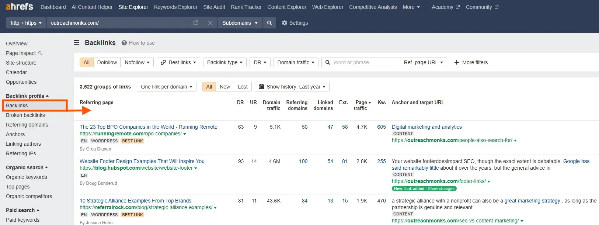Clear the target URL with the X icon
The height and width of the screenshot is (225, 599).
[210, 23]
